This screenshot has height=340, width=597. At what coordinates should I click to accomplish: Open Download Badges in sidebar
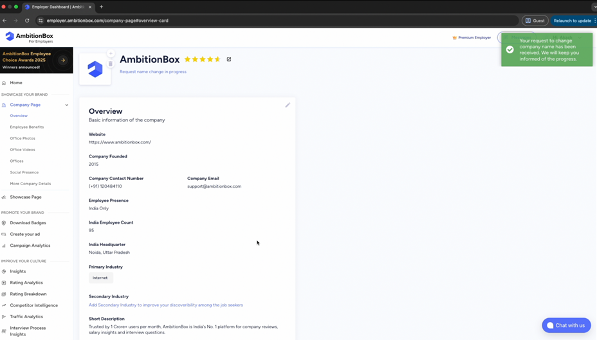(28, 223)
